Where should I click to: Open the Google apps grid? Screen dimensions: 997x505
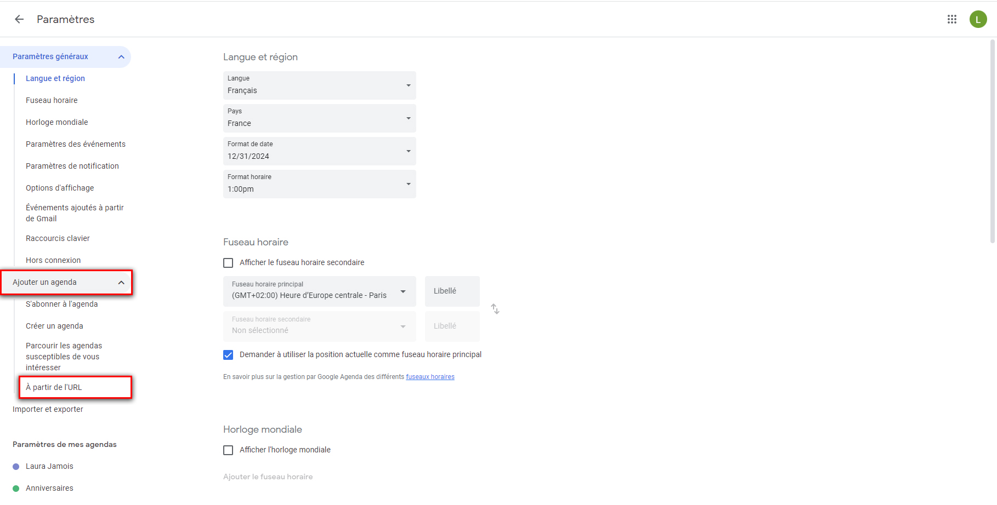pyautogui.click(x=951, y=19)
